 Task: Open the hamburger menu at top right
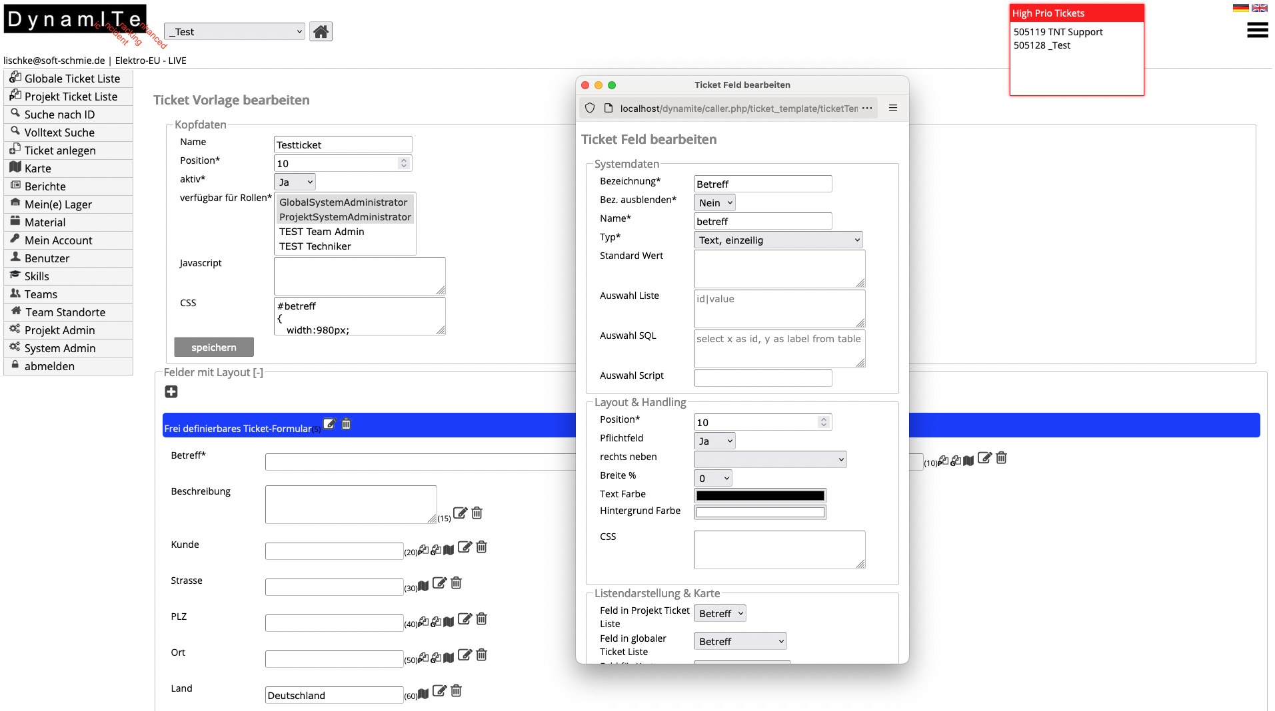[x=1256, y=30]
